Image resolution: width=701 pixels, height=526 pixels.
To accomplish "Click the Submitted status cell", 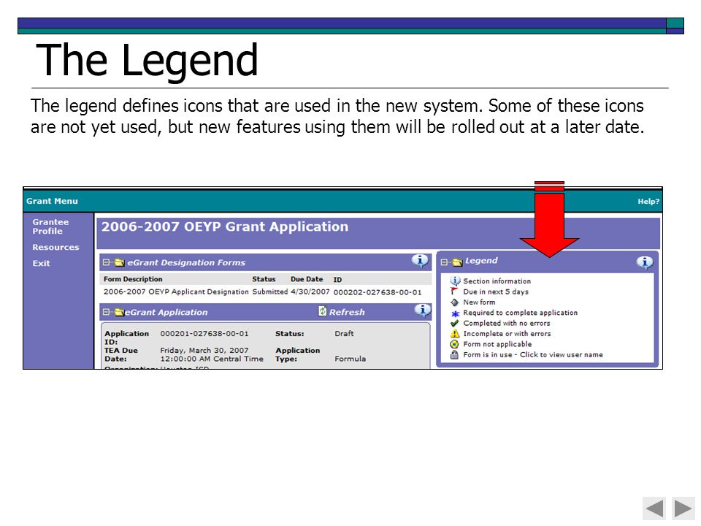I will (270, 291).
